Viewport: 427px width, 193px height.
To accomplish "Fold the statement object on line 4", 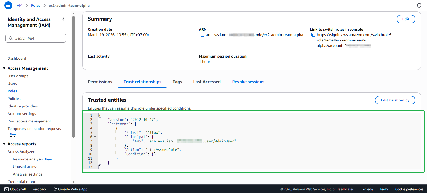I will [x=95, y=128].
